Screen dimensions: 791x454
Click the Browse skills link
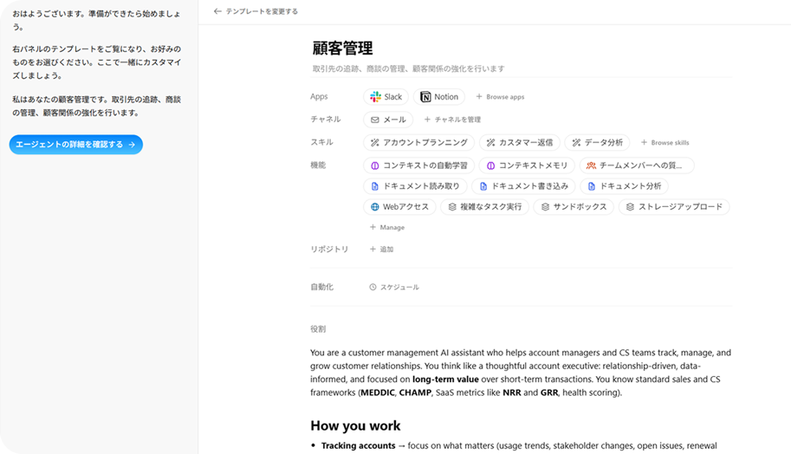click(670, 143)
